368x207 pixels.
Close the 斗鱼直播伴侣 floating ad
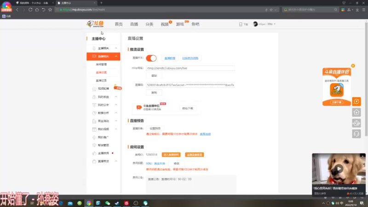353,66
